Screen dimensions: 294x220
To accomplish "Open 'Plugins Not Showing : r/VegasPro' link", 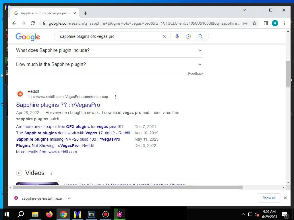I will click(x=55, y=146).
